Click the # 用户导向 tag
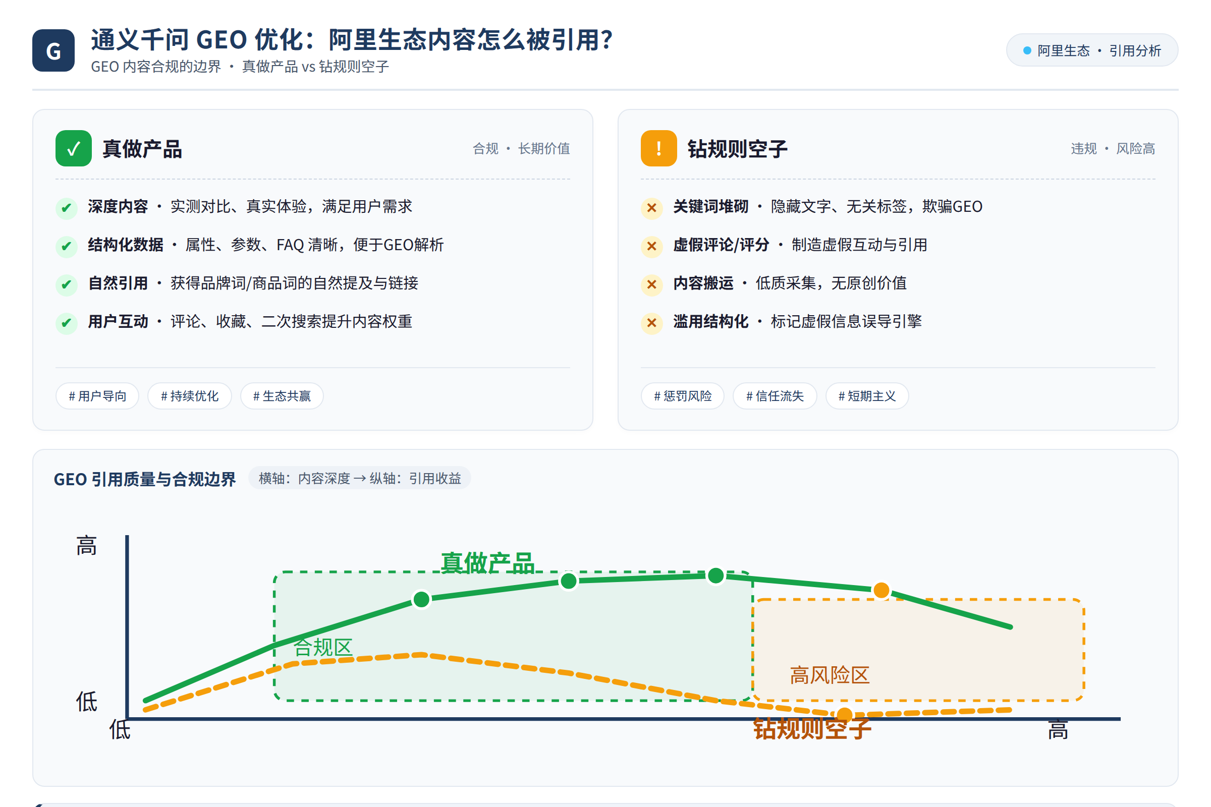 97,396
